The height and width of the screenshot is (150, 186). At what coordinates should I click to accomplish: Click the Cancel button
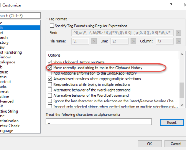click(176, 144)
